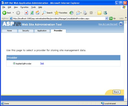This screenshot has width=128, height=106.
Task: Click the Windows flag logo
Action: 124,7
